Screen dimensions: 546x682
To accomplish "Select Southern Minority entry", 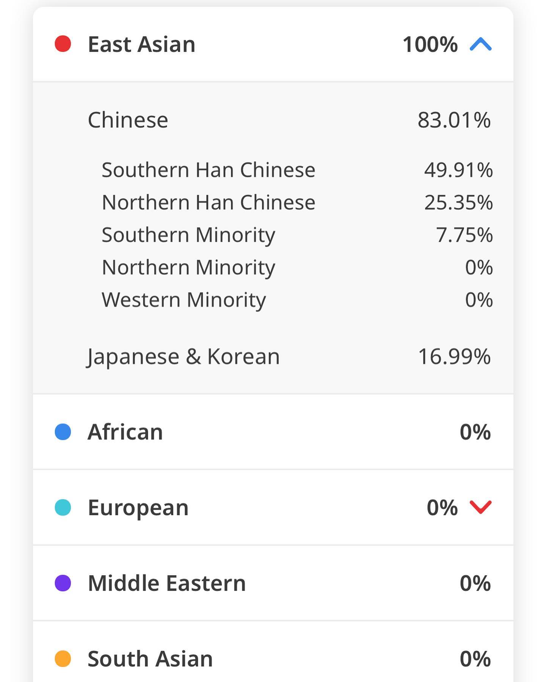I will click(x=188, y=235).
